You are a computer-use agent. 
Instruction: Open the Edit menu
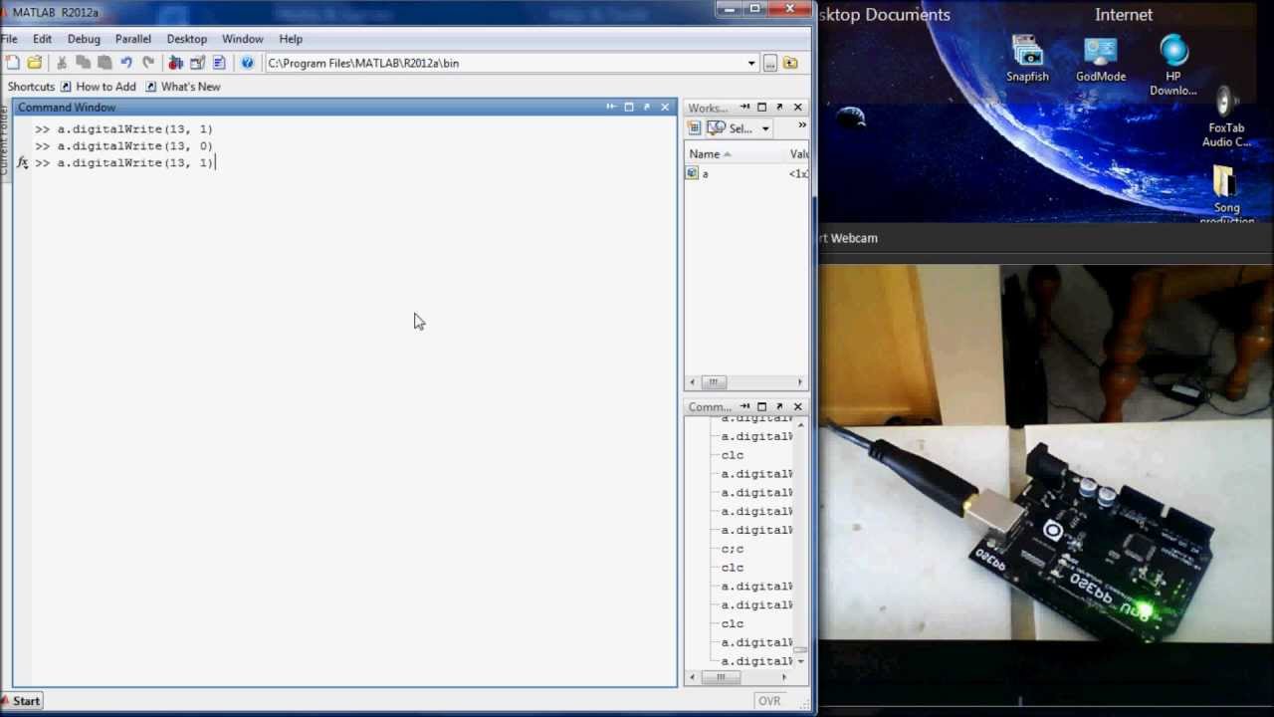(42, 39)
